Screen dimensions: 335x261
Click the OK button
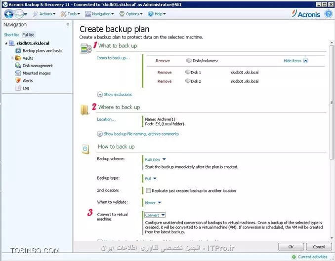tap(291, 247)
